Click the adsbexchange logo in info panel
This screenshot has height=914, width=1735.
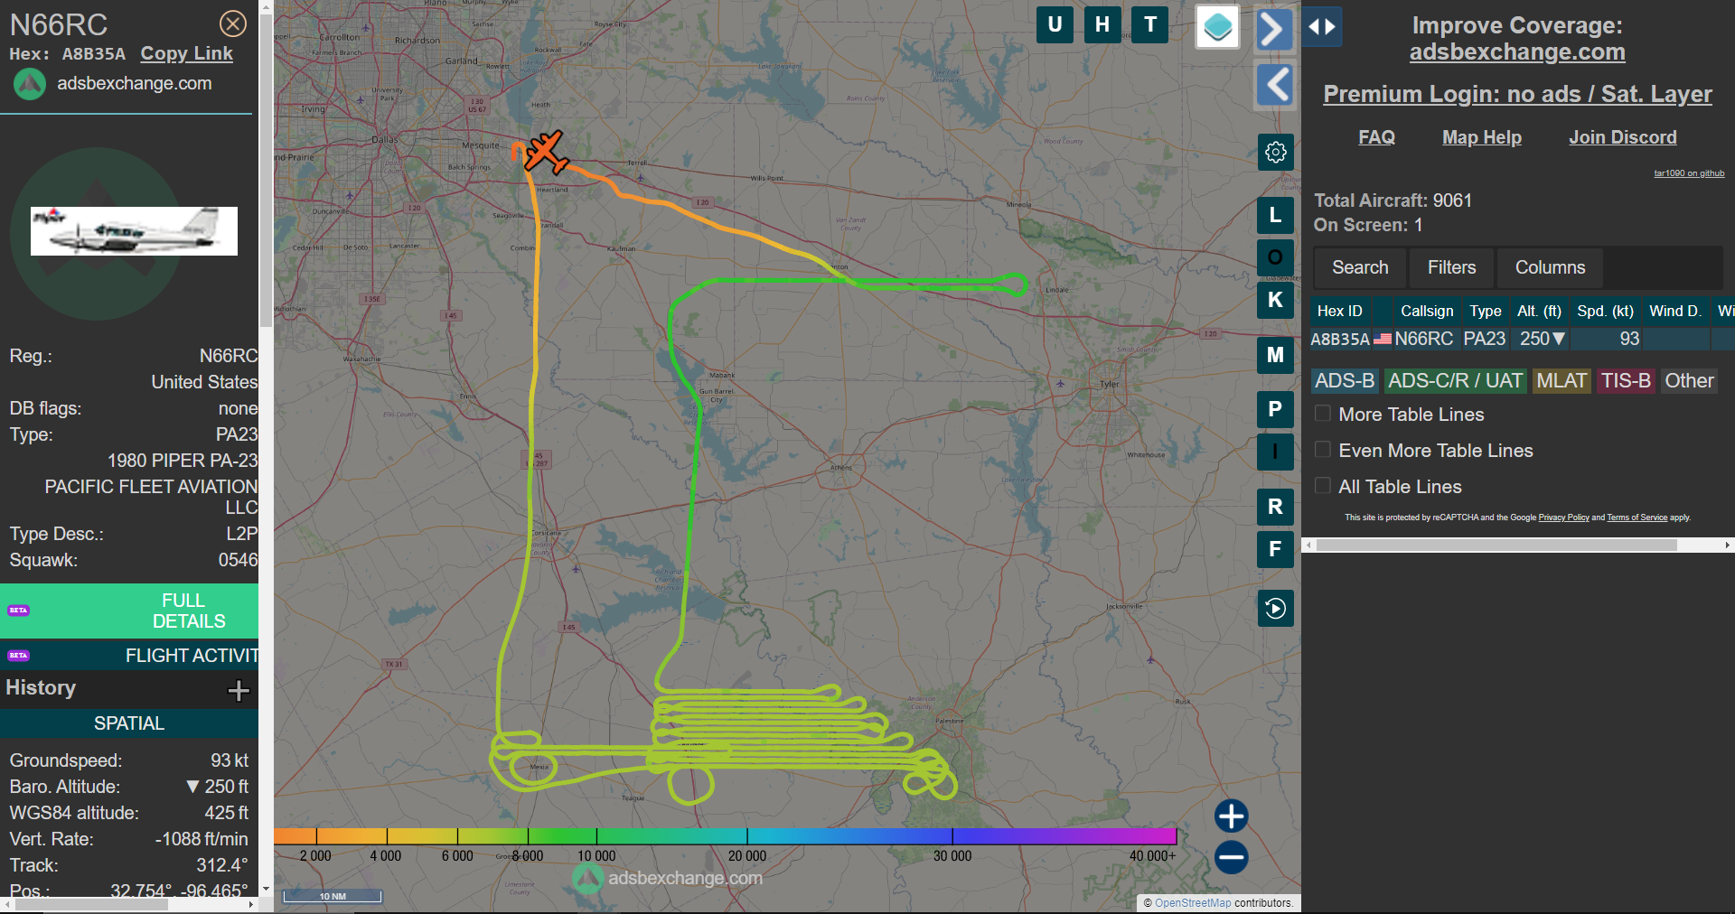(29, 84)
